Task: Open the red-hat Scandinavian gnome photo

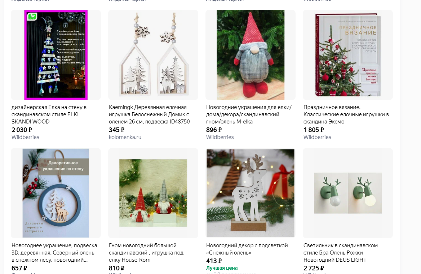Action: tap(251, 55)
